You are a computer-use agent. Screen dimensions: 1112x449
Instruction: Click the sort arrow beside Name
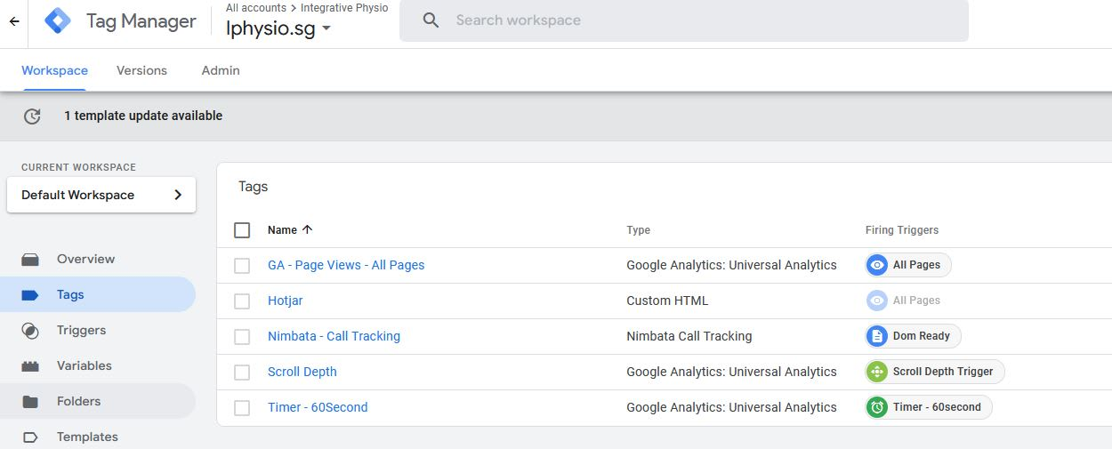pyautogui.click(x=308, y=229)
